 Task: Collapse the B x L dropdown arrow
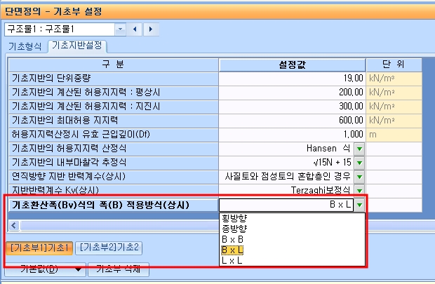tap(359, 205)
